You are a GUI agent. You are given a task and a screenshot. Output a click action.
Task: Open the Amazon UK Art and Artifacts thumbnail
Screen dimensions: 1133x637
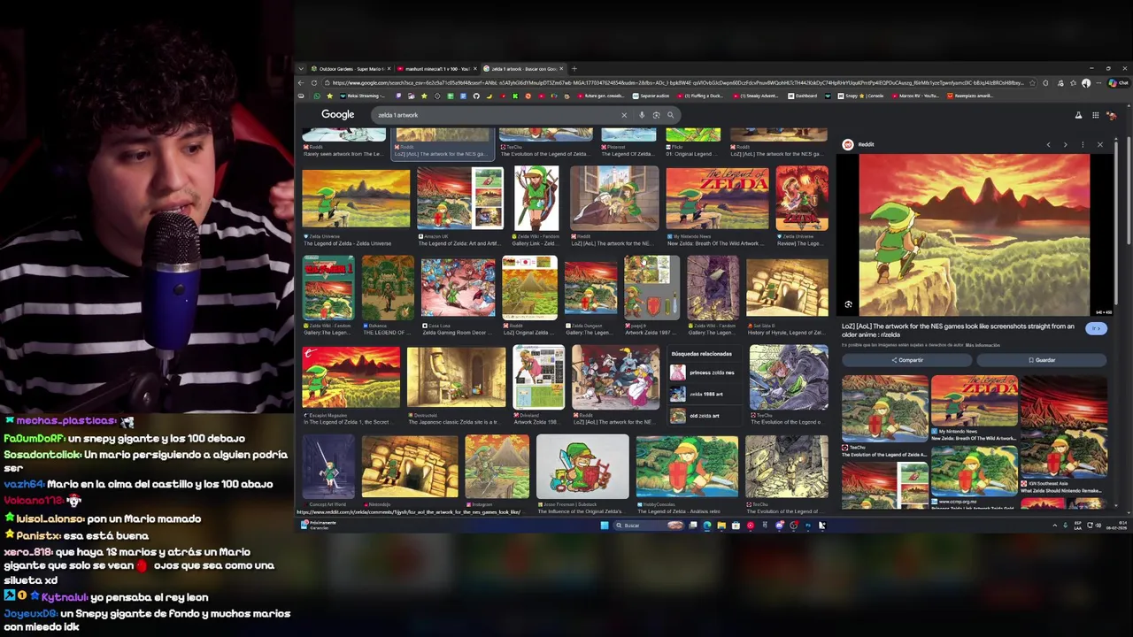pos(460,200)
